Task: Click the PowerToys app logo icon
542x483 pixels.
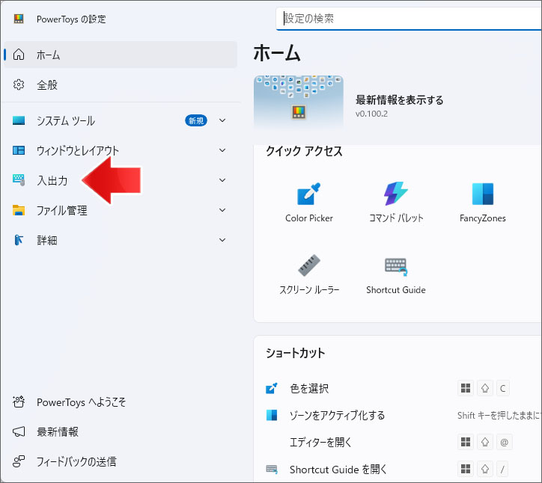Action: (19, 19)
